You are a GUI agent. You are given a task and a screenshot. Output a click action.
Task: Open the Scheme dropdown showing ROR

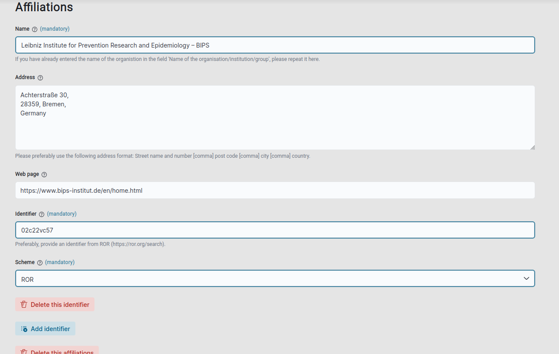[269, 279]
